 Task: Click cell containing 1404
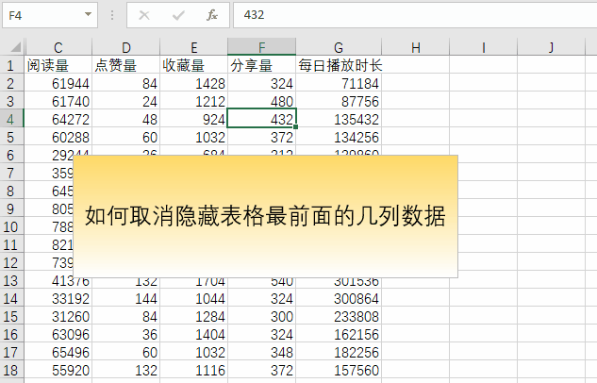pos(193,334)
